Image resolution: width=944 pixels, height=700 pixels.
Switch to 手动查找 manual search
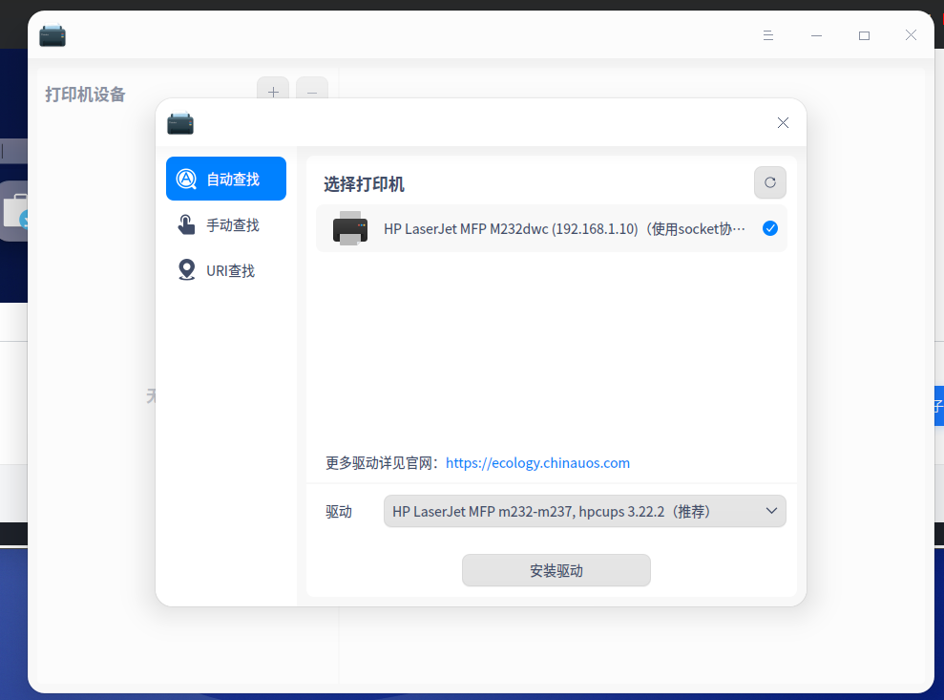tap(226, 224)
